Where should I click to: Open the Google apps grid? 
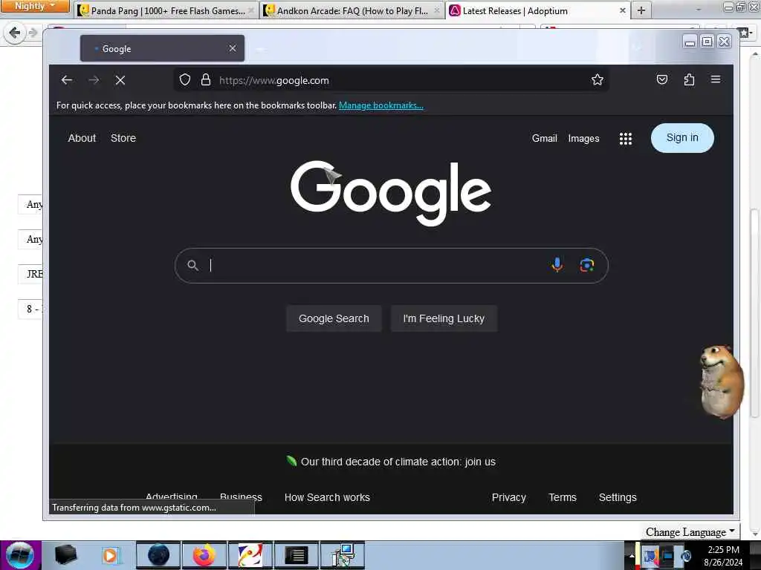click(626, 139)
